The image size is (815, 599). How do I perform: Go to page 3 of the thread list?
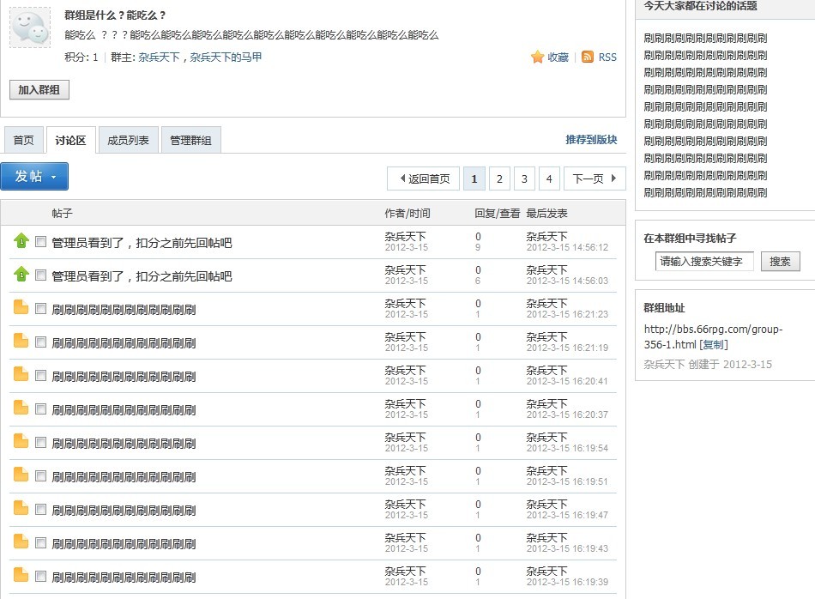point(524,178)
